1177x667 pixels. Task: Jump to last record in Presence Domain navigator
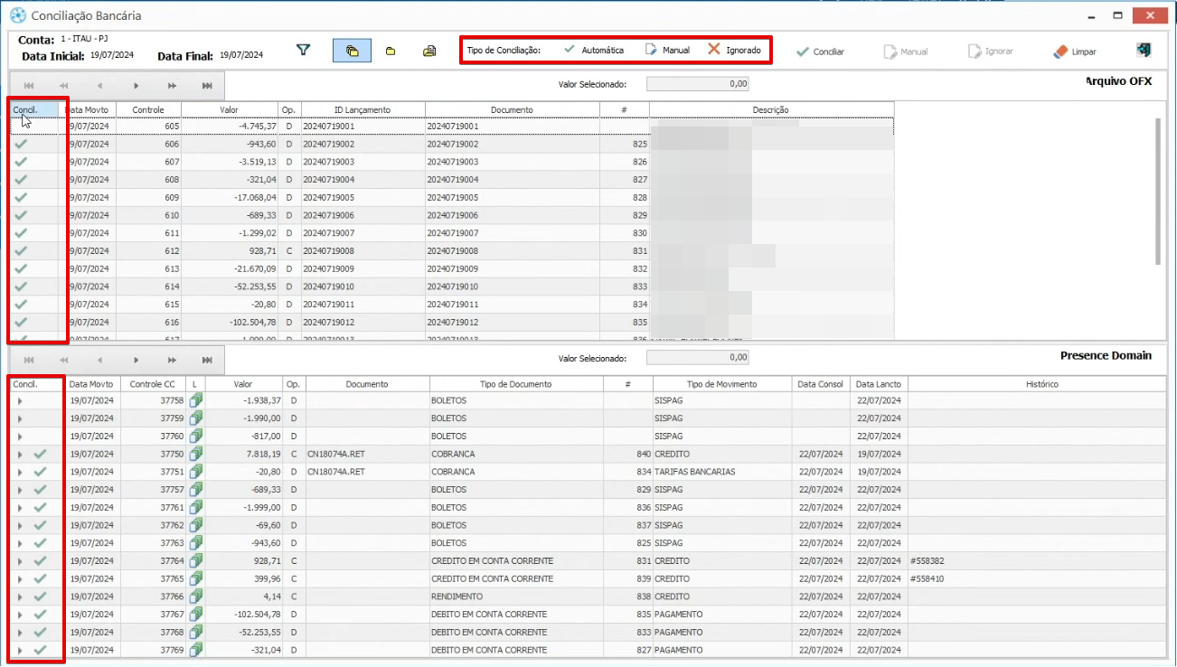click(207, 359)
